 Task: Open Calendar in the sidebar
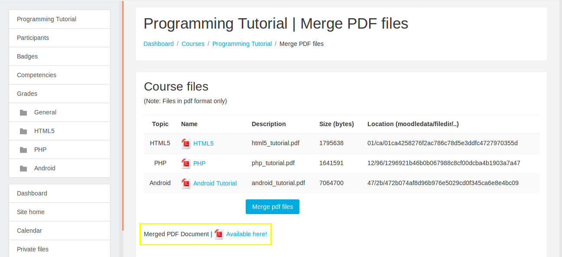point(59,231)
